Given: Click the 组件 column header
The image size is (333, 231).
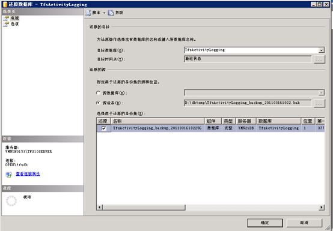Looking at the screenshot, I should point(213,121).
